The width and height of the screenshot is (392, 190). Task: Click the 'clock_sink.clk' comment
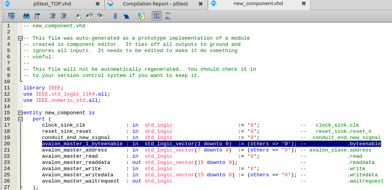pos(337,125)
